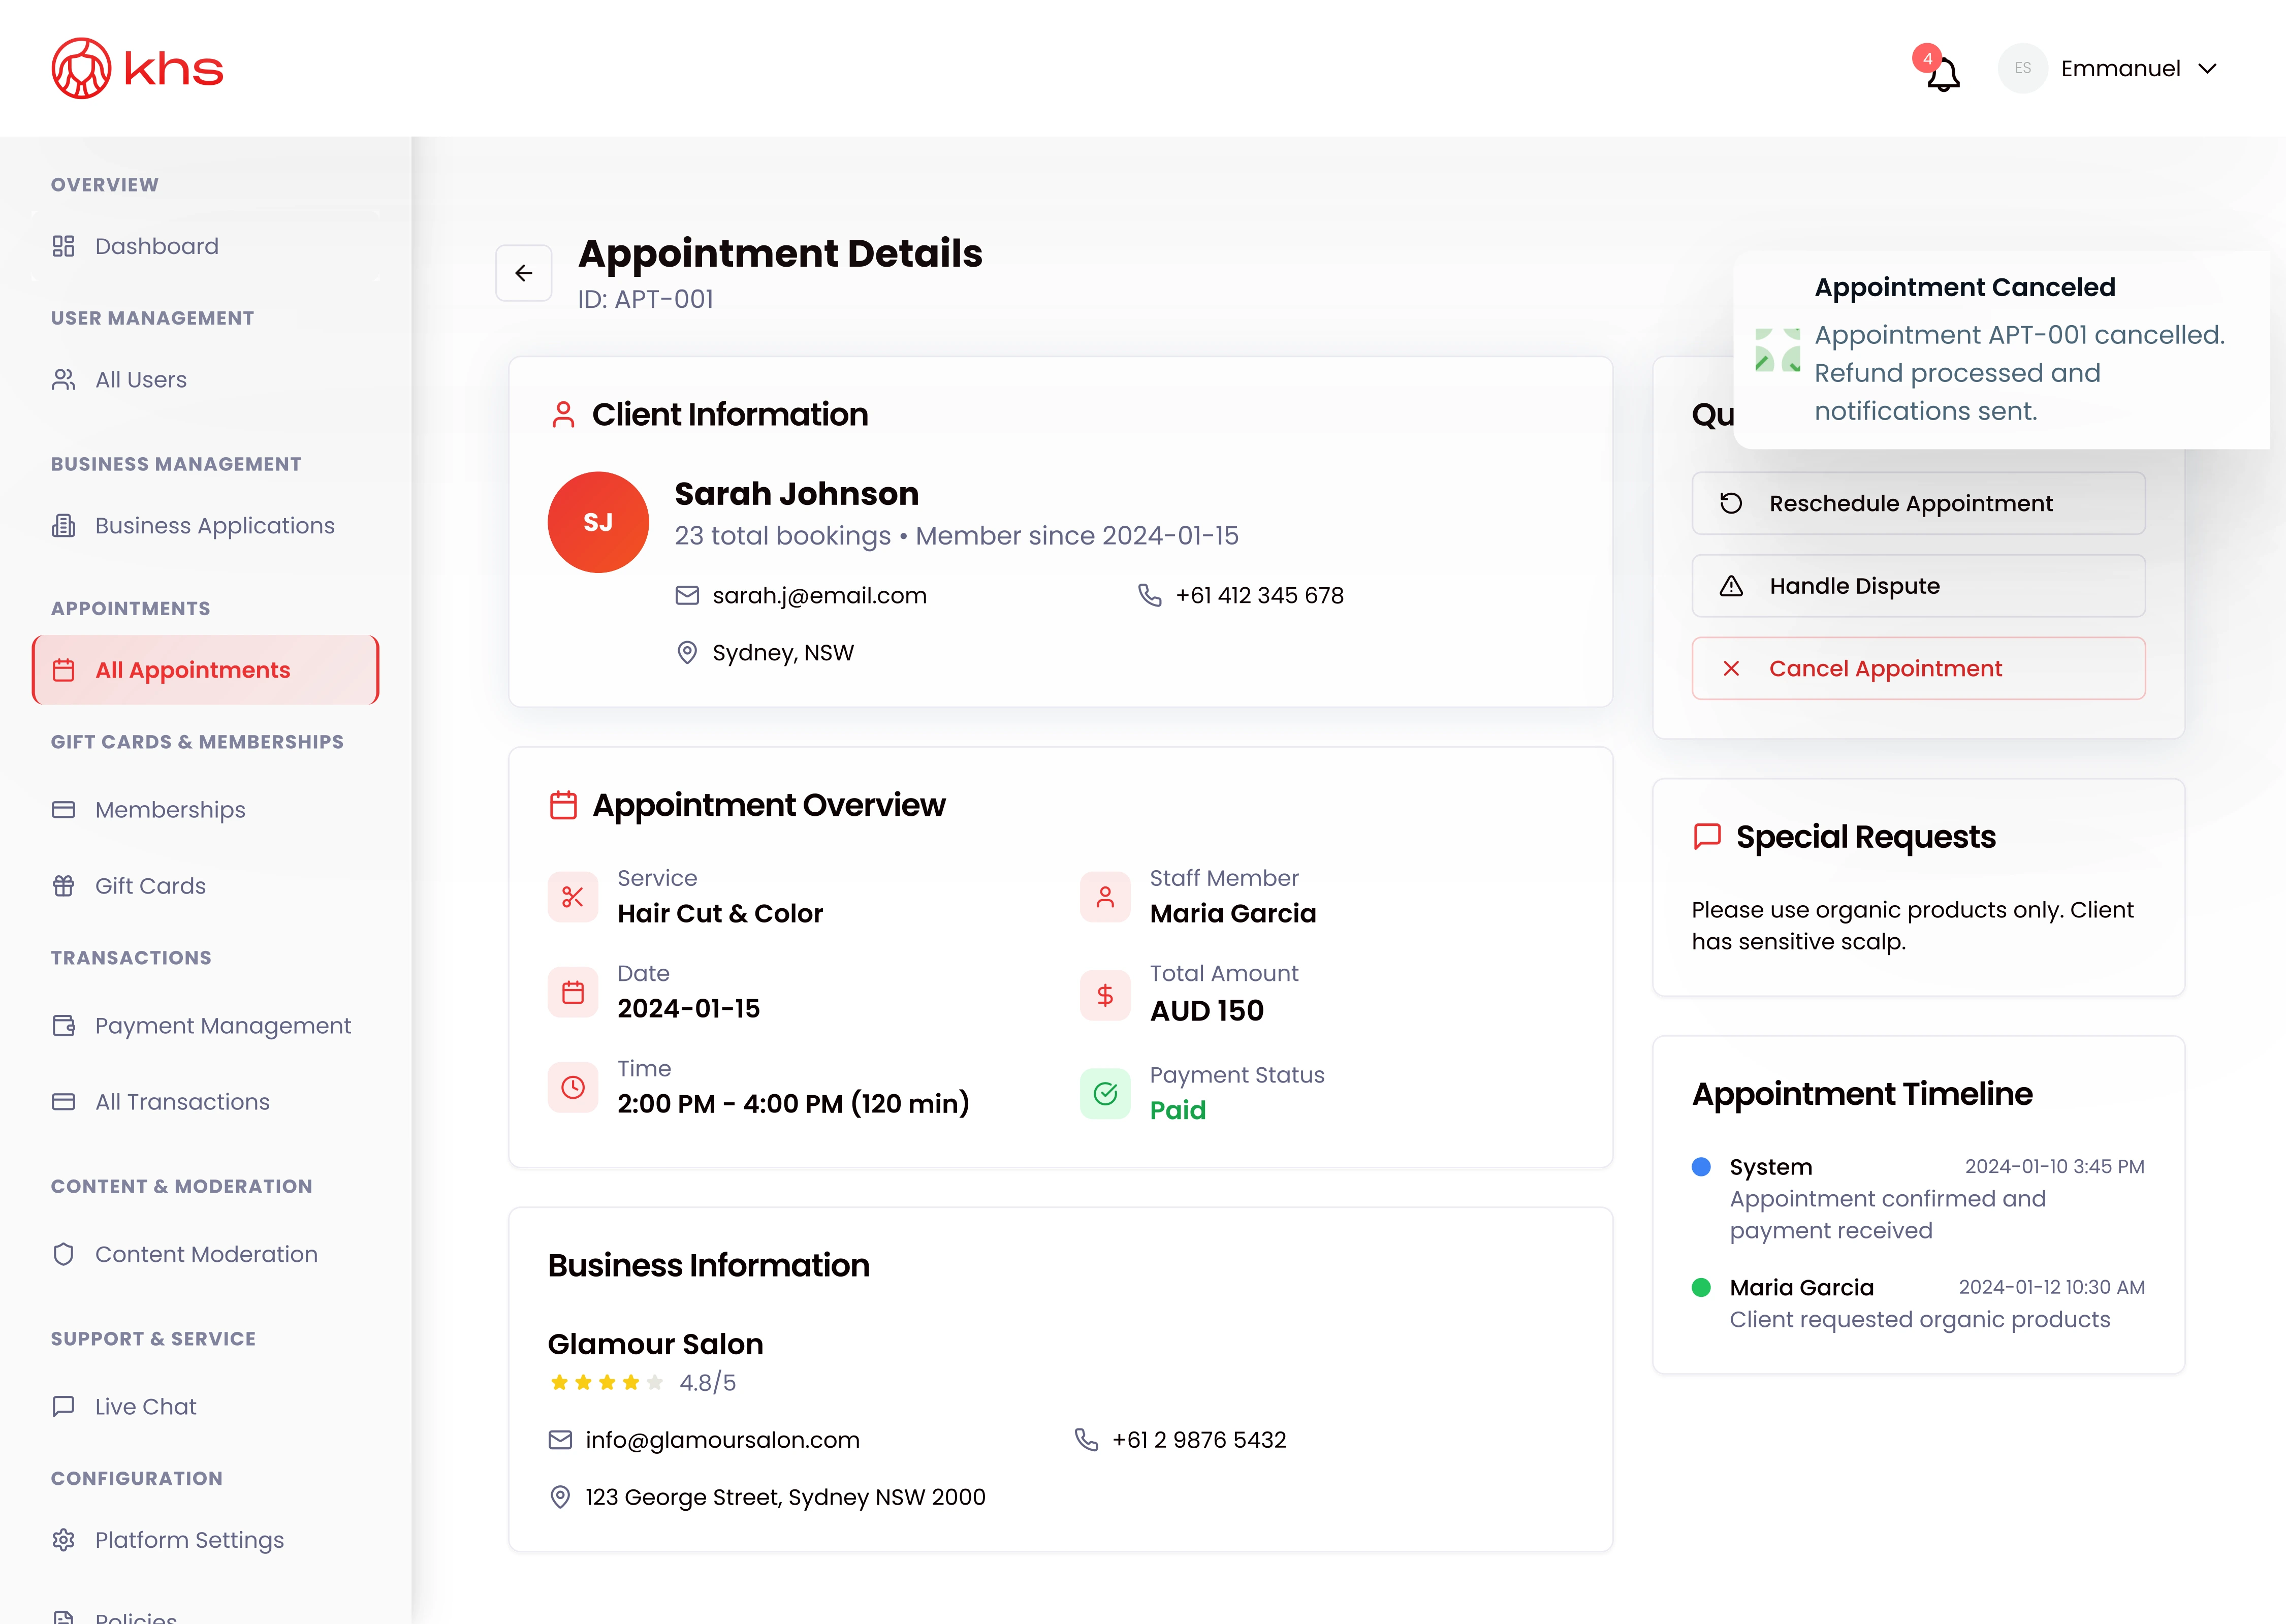Viewport: 2286px width, 1624px height.
Task: Click the scissors Service icon
Action: [x=573, y=896]
